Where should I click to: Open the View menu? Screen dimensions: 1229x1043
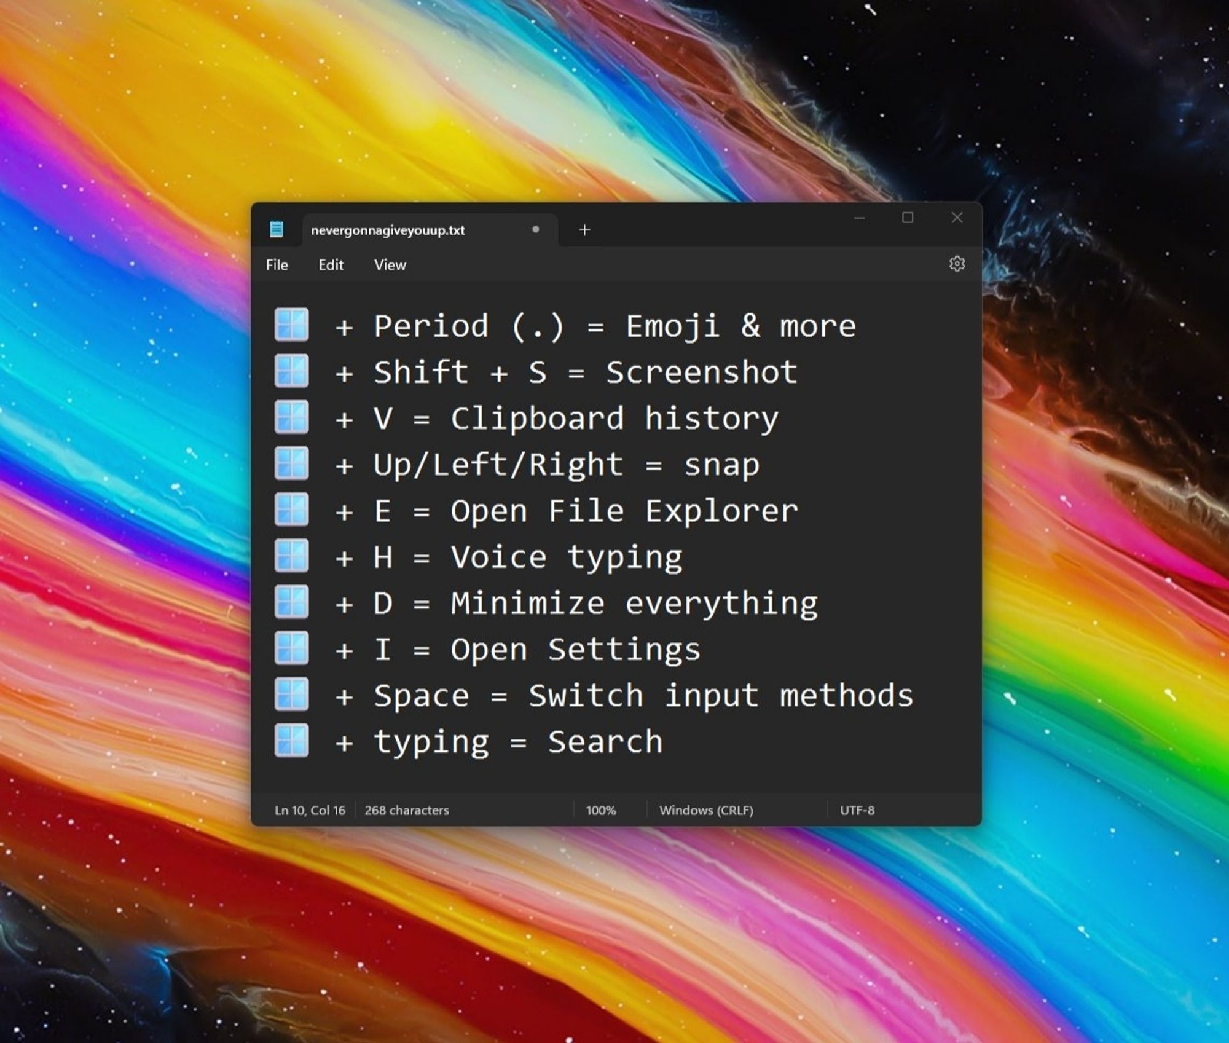click(390, 265)
